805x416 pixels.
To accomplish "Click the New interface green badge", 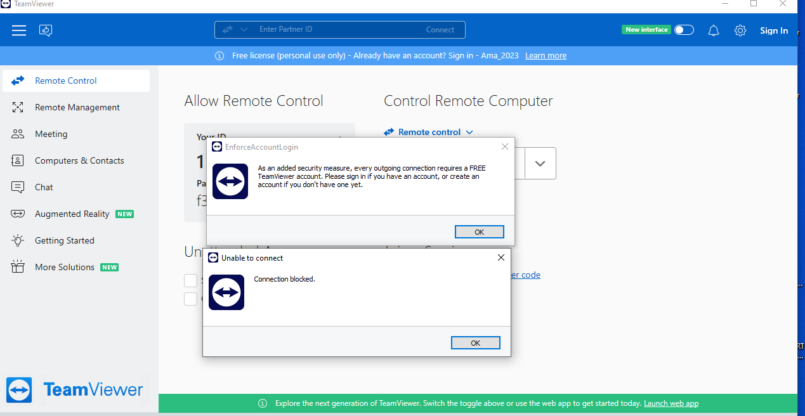I will click(x=646, y=30).
